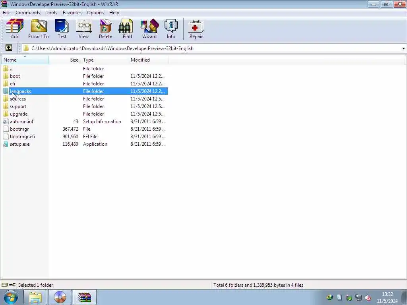Screen dimensions: 407x305
Task: Click the bootmgr.efi file icon
Action: 6,137
